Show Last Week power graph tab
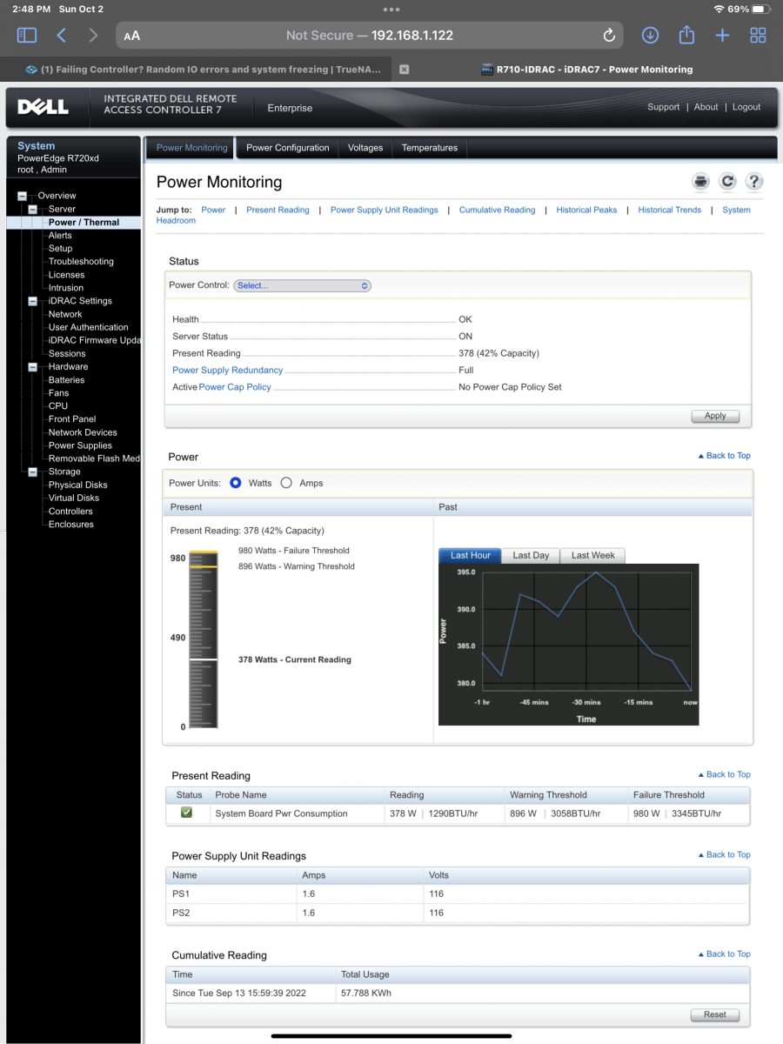This screenshot has height=1044, width=783. pos(592,555)
